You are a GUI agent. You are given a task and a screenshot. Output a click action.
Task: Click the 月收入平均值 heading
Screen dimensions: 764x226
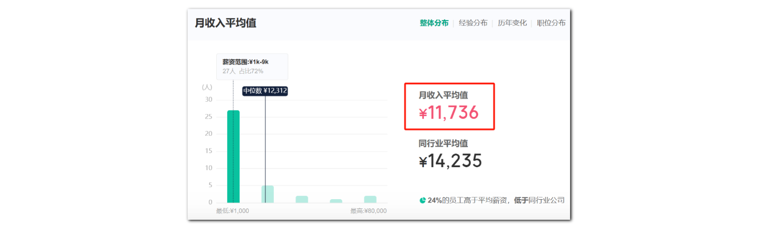coord(226,23)
